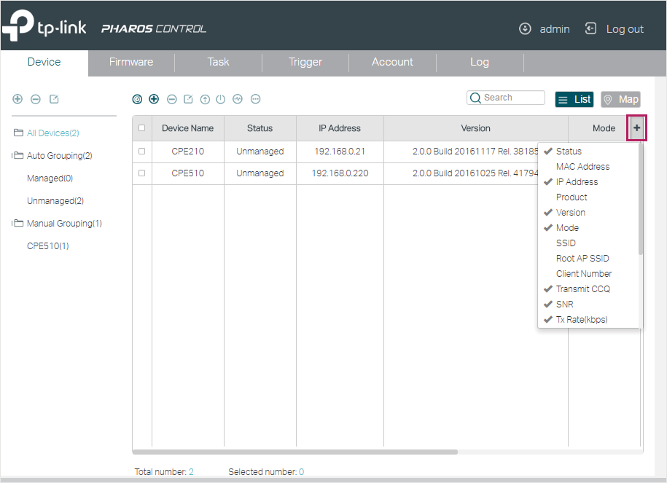Click the more options ellipsis icon
The height and width of the screenshot is (483, 667).
tap(255, 99)
